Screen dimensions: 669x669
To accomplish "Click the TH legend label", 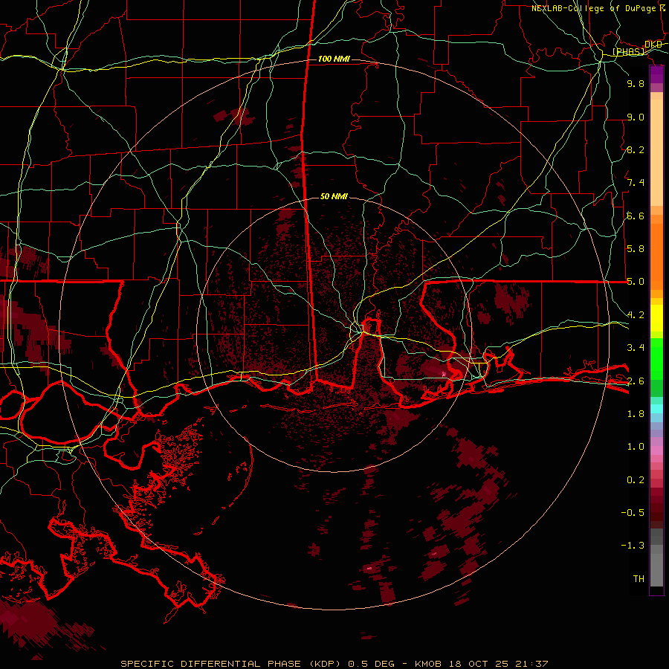I will coord(639,579).
